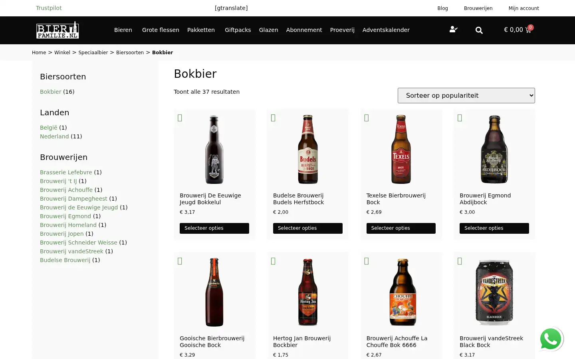Screen dimensions: 575x359
Task: Open Hertog Jan Bockbier bottle image
Action: 308,292
